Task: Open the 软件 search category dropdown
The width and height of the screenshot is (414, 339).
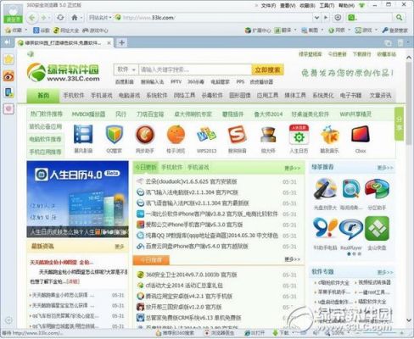Action: click(126, 69)
